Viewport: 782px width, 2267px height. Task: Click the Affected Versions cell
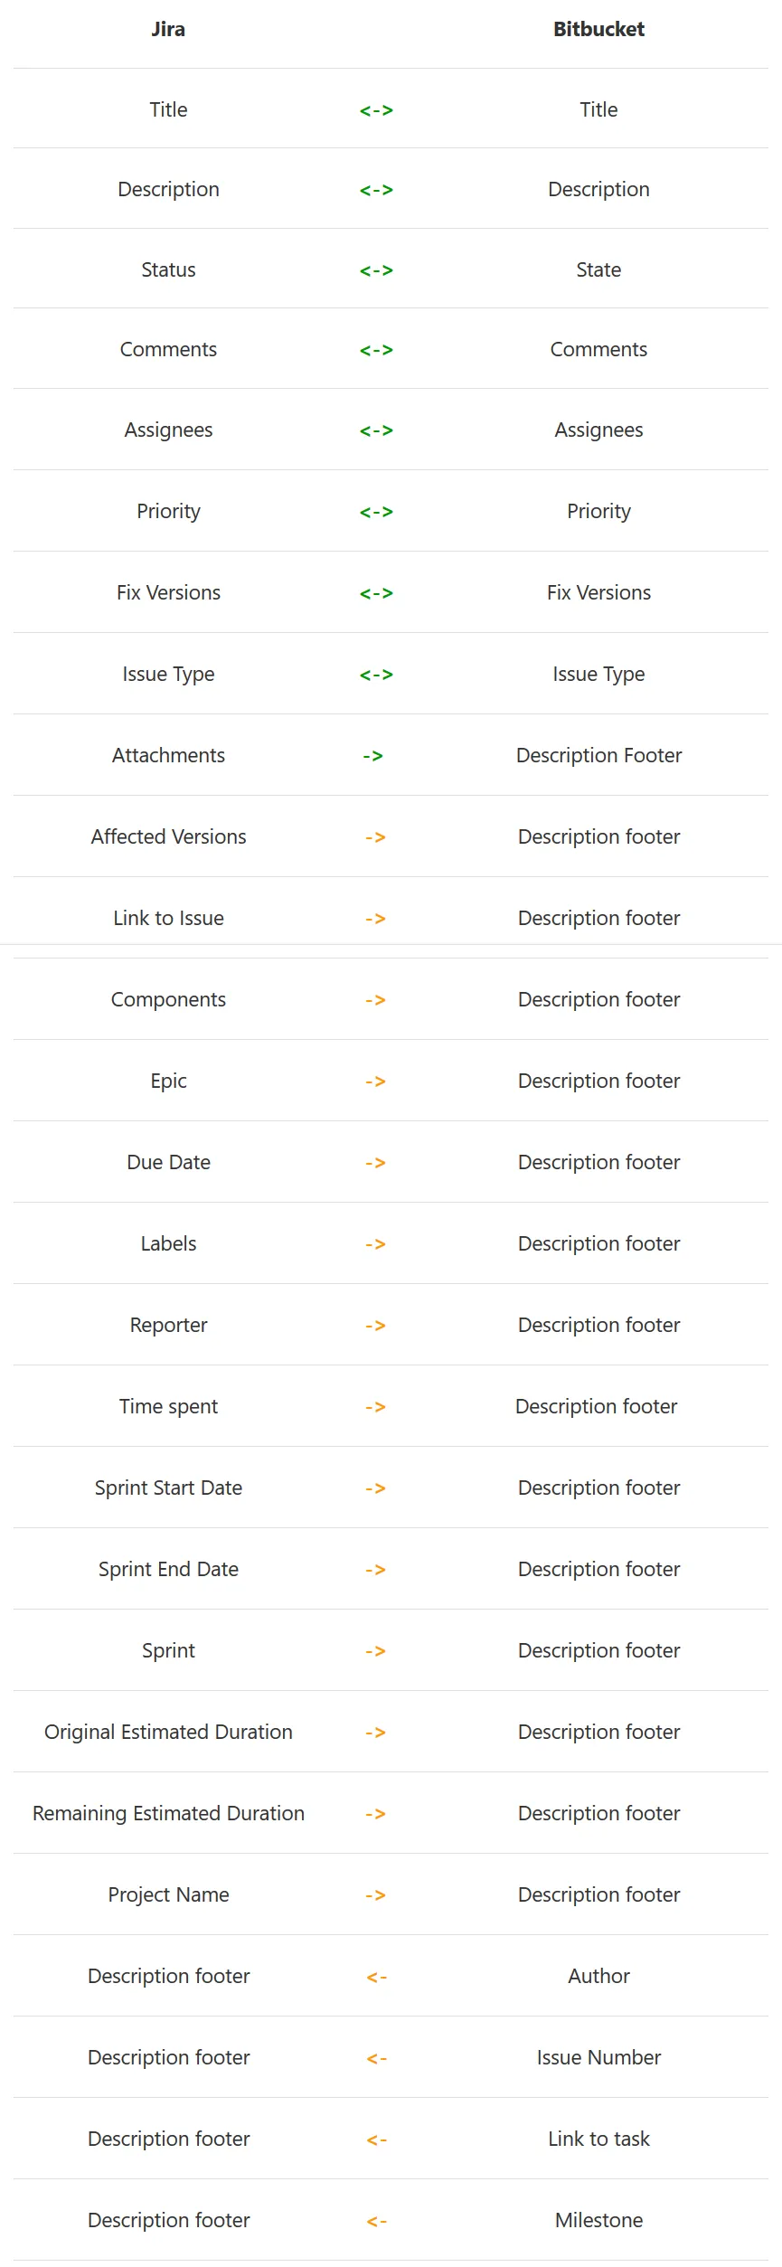pos(168,836)
